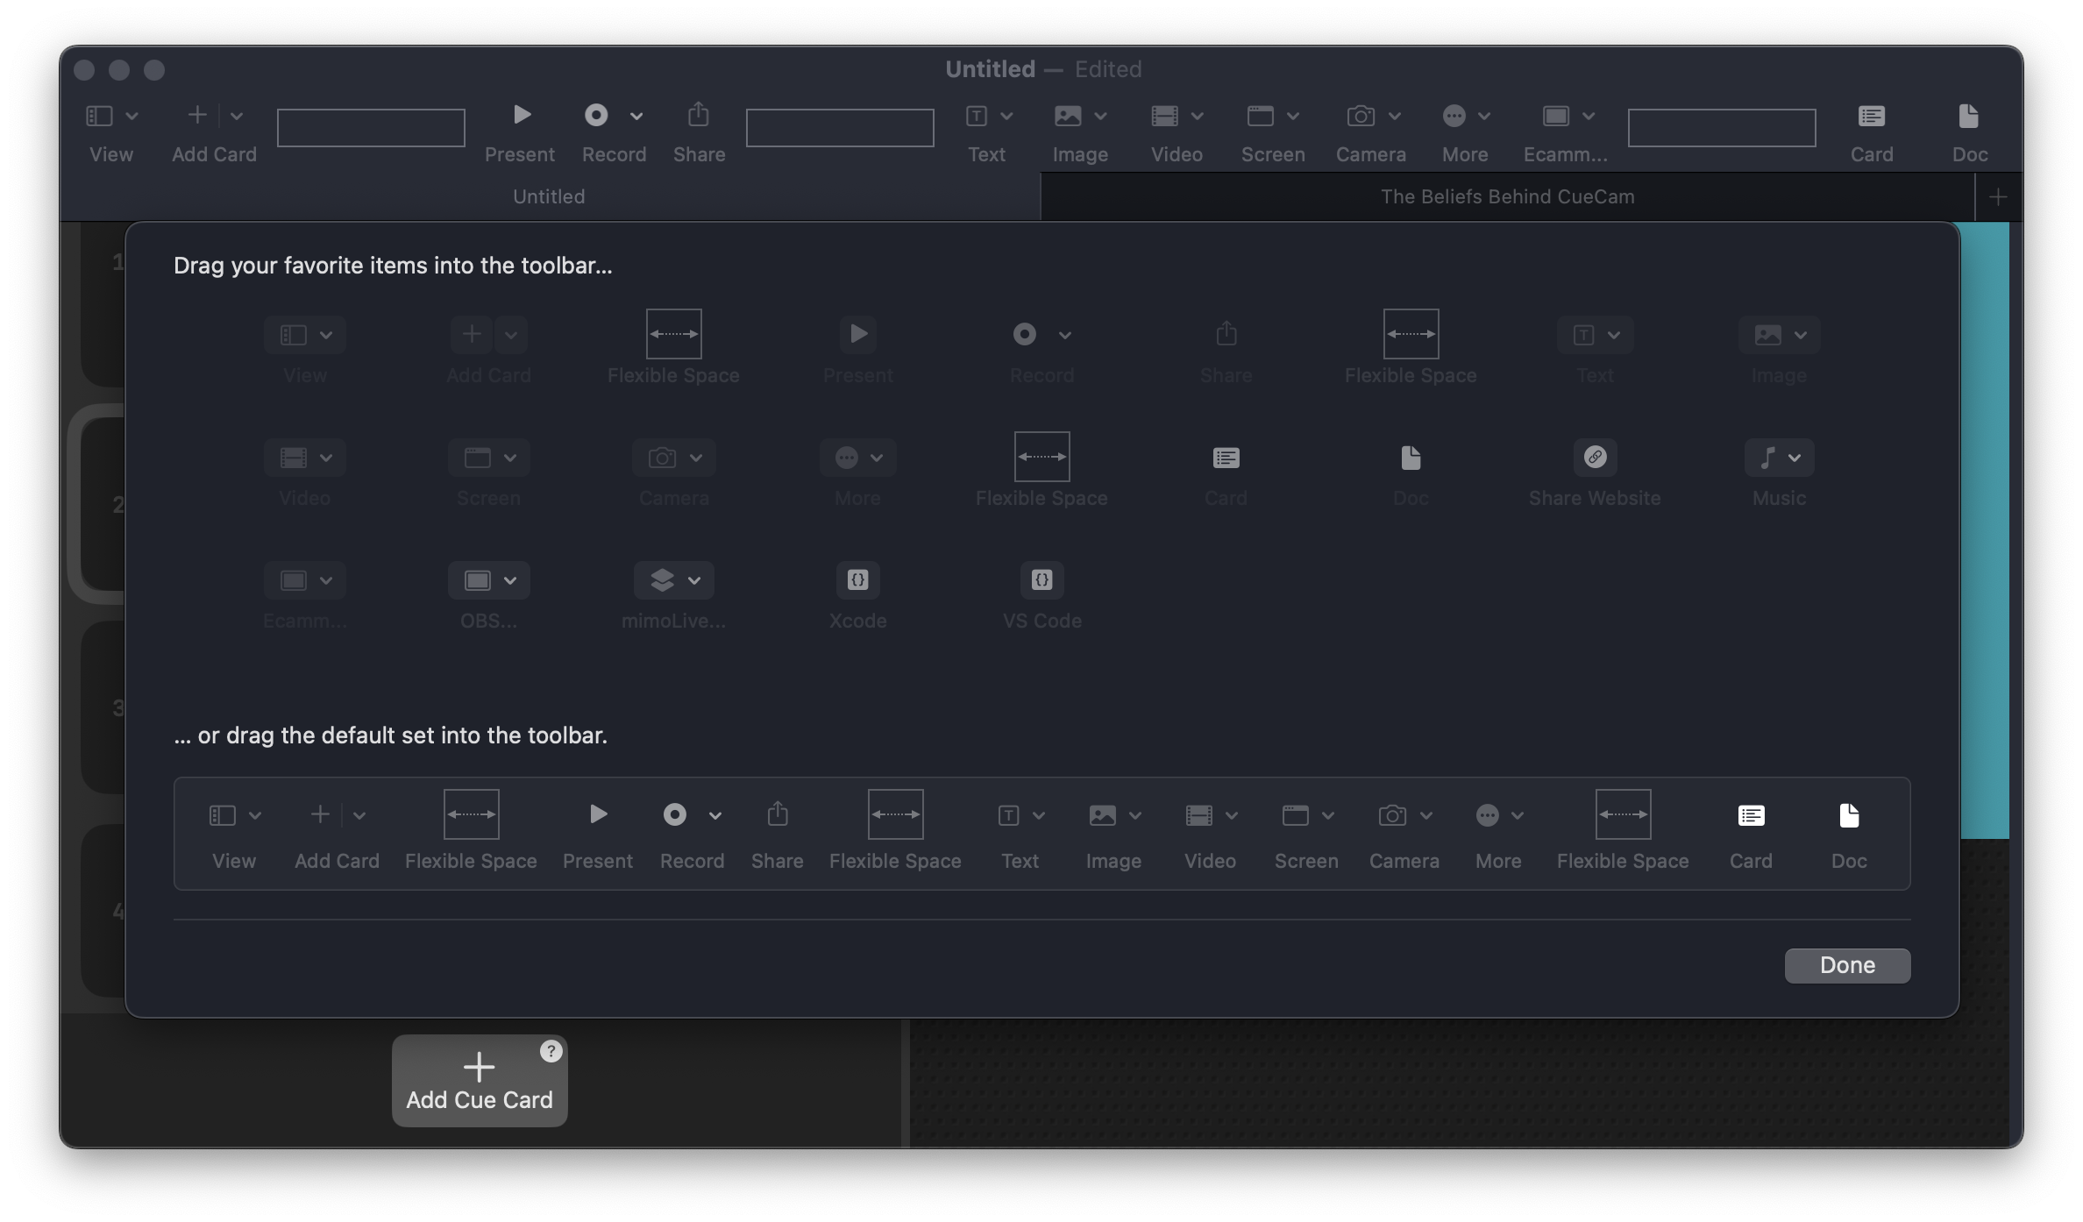
Task: Click the new tab plus button
Action: (1998, 197)
